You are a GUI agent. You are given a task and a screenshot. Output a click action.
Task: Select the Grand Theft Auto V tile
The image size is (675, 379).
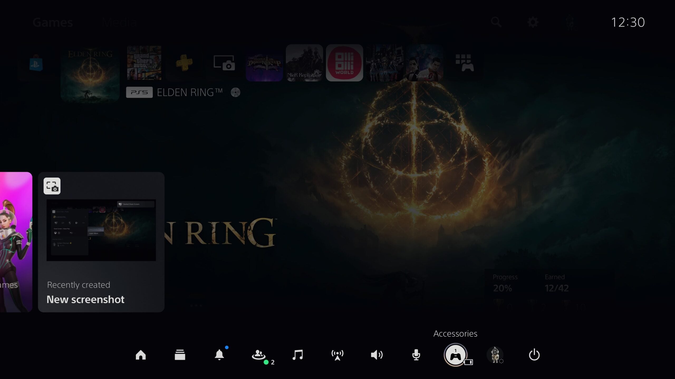point(144,63)
